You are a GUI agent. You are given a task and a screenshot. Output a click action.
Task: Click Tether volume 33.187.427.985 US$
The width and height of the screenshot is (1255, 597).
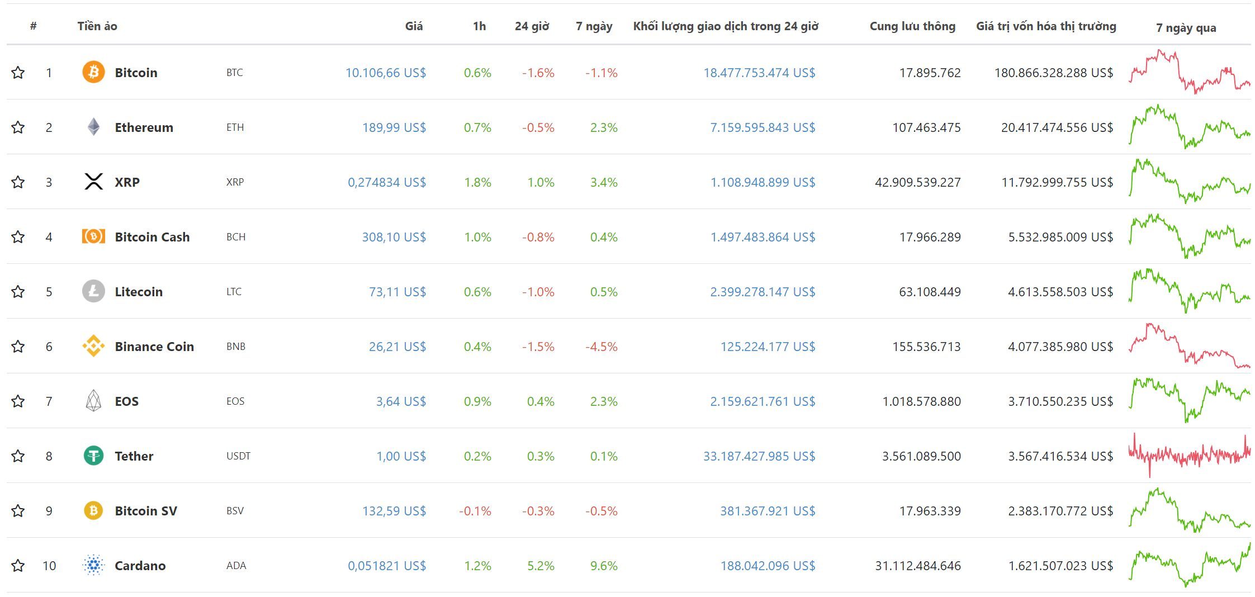point(759,456)
